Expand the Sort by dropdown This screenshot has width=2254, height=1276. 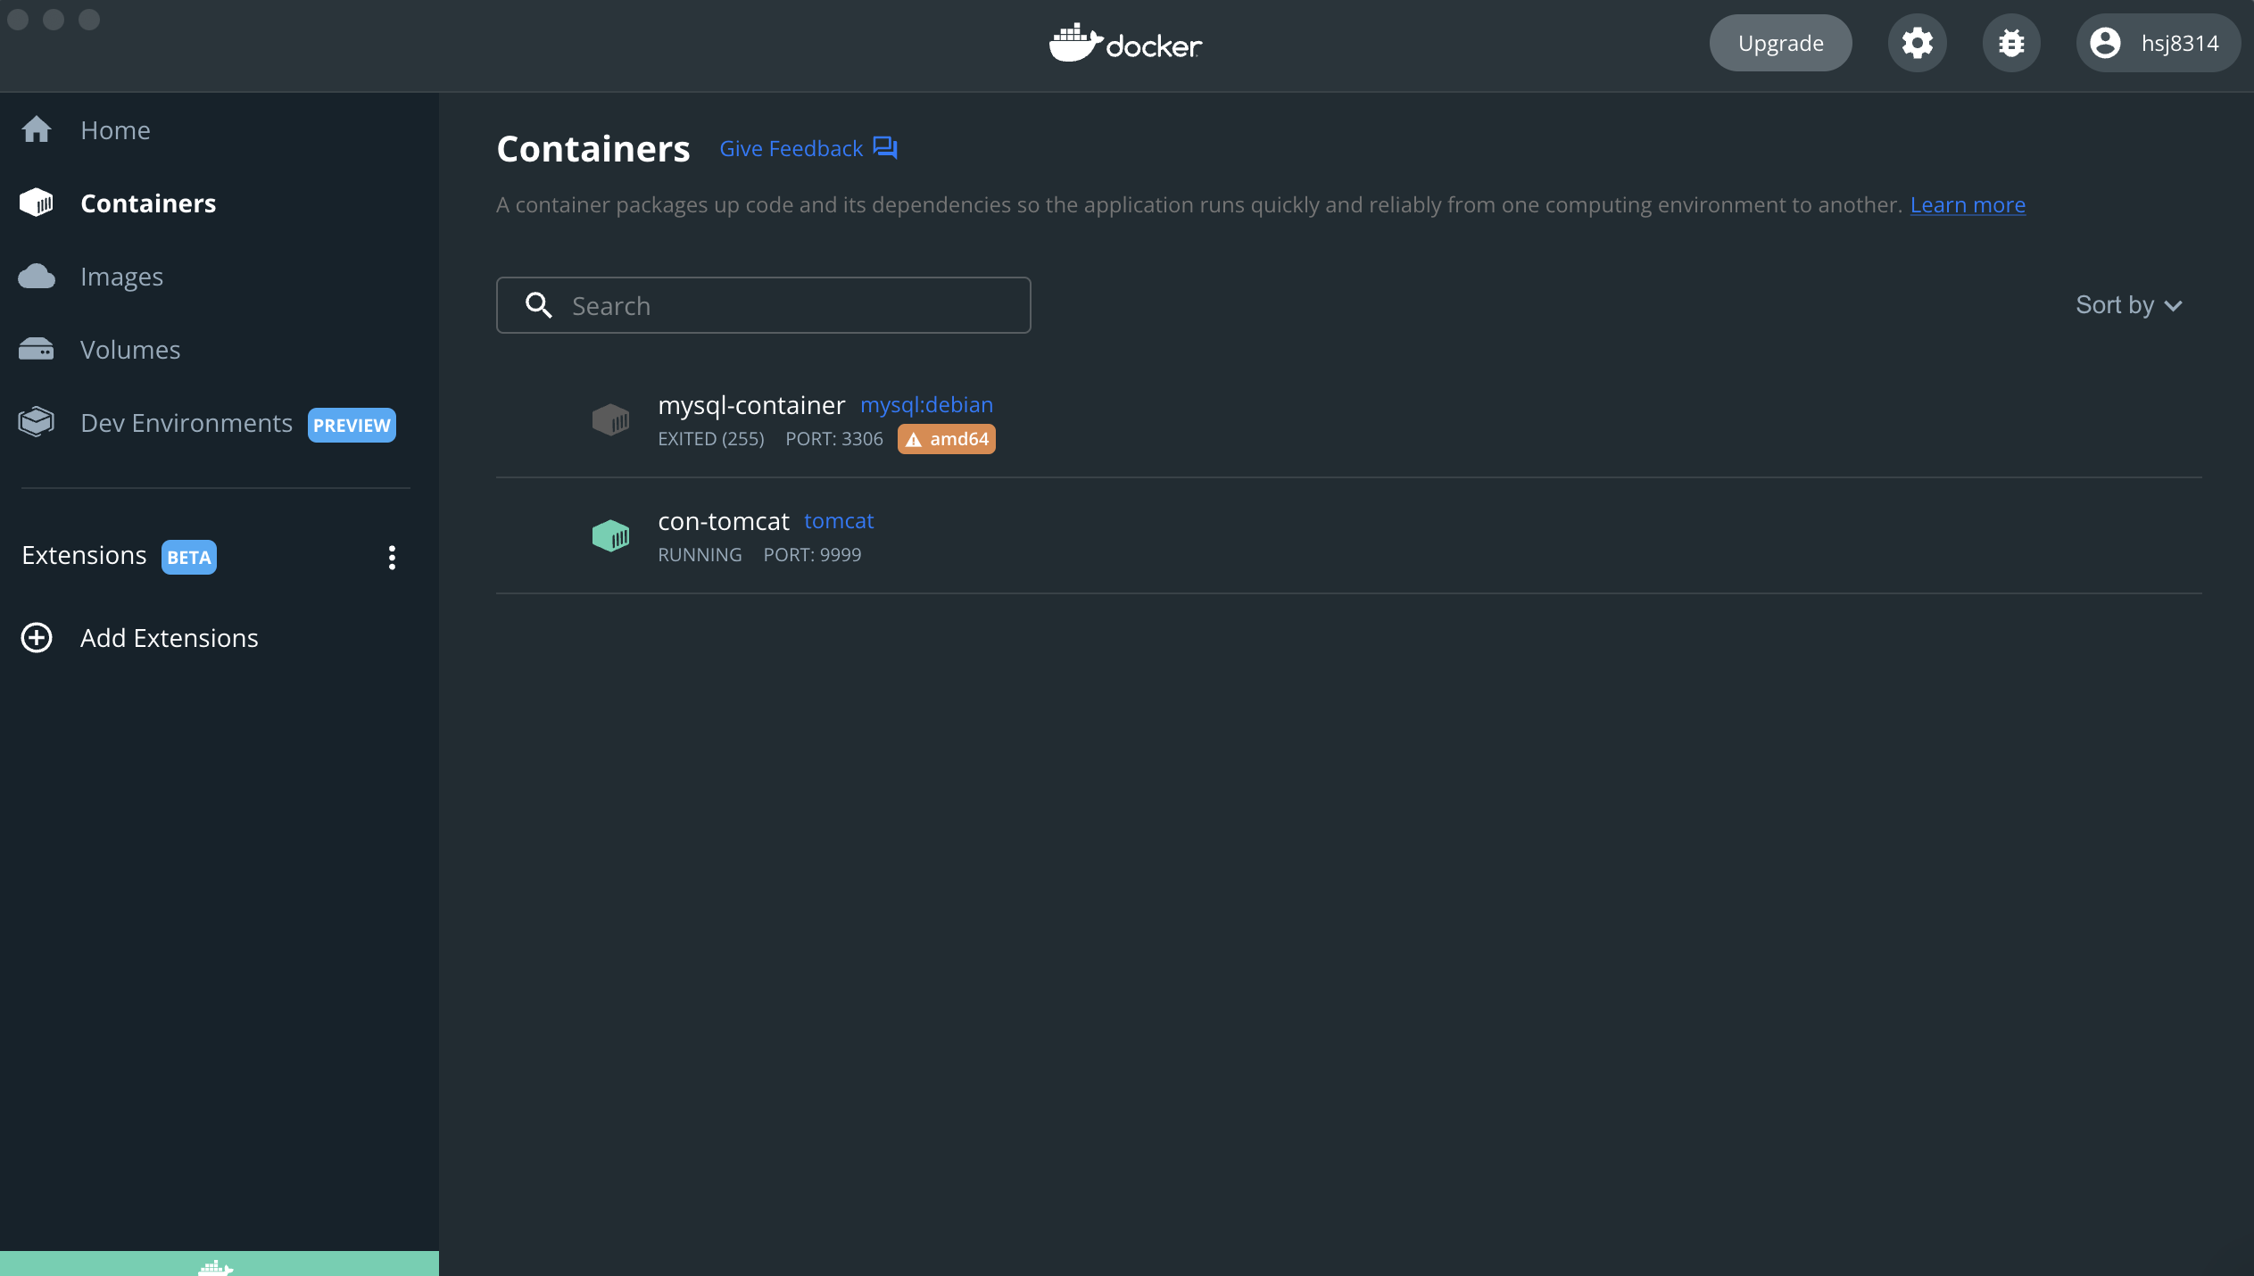pos(2128,305)
